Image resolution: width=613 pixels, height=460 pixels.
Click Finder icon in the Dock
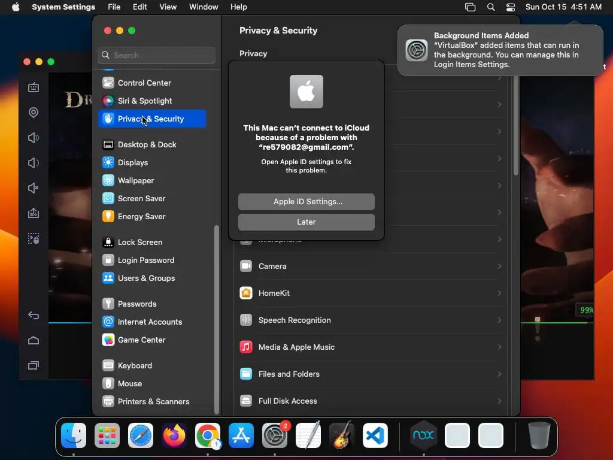point(74,435)
